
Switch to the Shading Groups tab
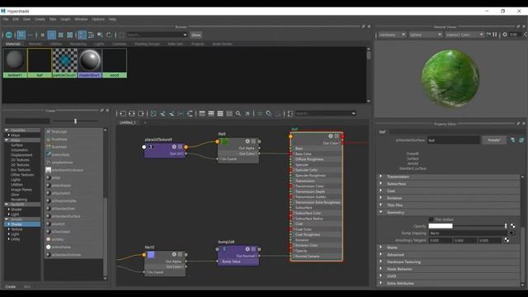coord(147,44)
